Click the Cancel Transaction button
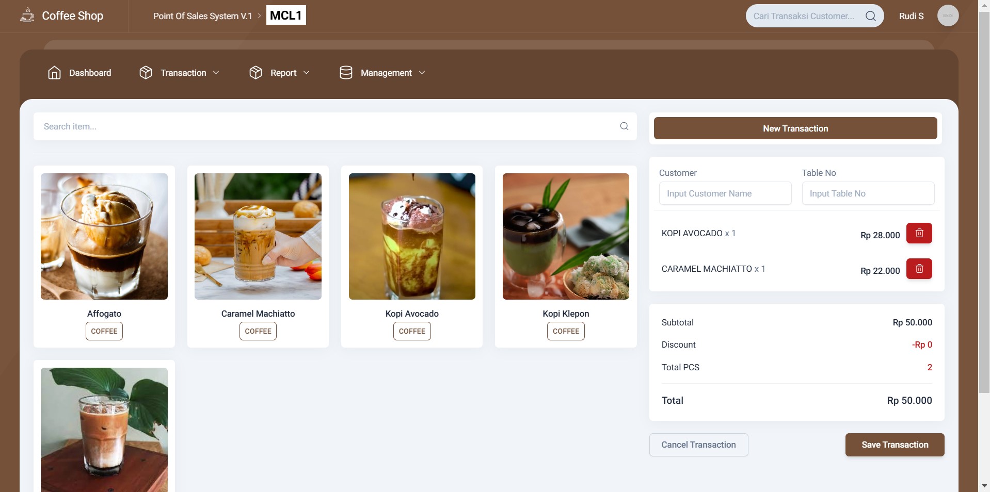990x492 pixels. coord(698,445)
